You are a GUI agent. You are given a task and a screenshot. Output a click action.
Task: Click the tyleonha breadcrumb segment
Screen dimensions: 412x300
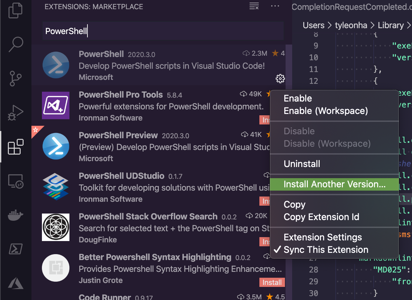(351, 25)
